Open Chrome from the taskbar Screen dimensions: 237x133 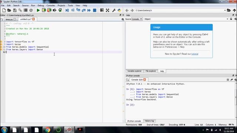click(47, 130)
